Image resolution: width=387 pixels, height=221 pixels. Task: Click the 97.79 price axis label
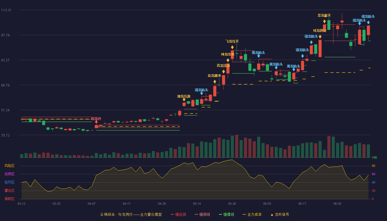pyautogui.click(x=6, y=35)
